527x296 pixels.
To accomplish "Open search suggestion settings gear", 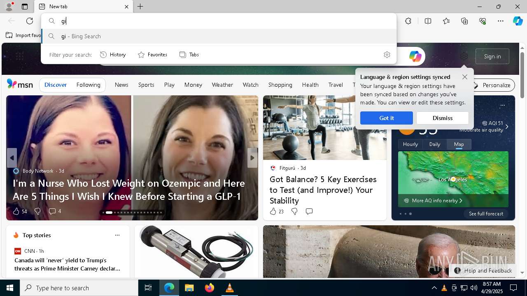I will [387, 55].
